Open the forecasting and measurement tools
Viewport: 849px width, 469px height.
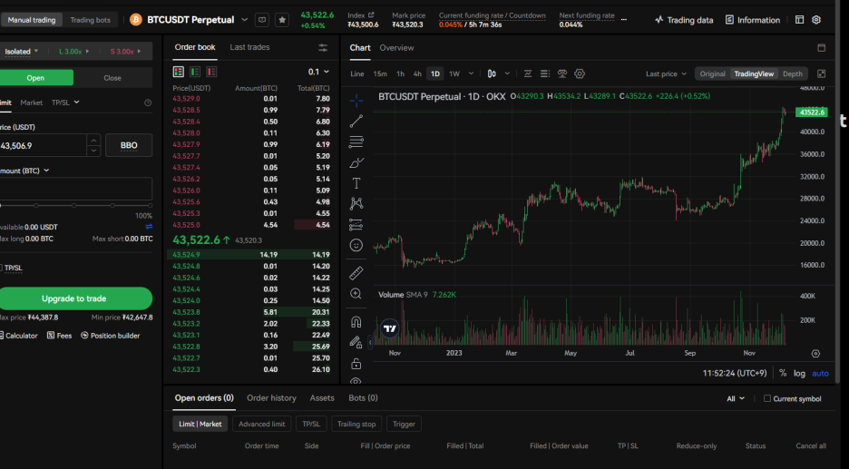click(356, 224)
